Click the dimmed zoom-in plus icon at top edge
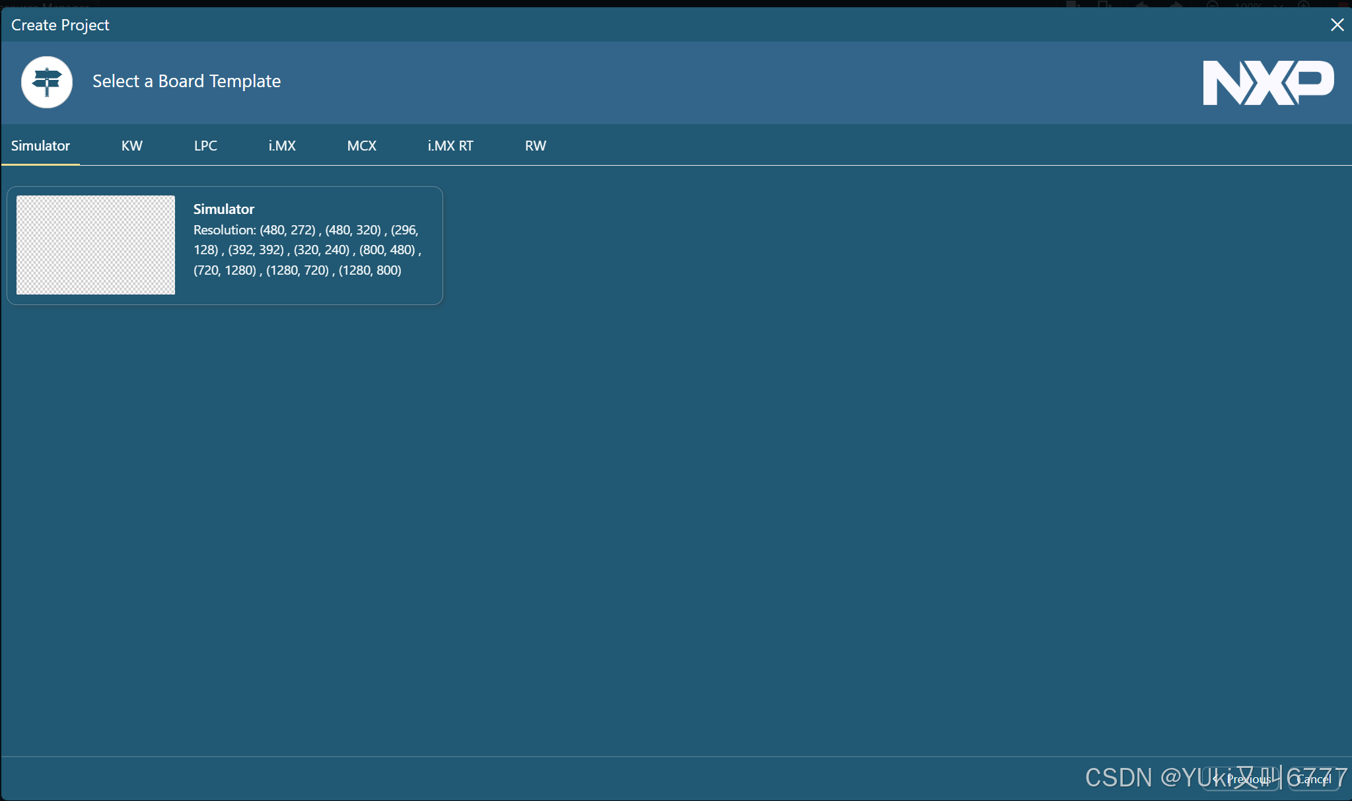The height and width of the screenshot is (801, 1352). (1303, 5)
